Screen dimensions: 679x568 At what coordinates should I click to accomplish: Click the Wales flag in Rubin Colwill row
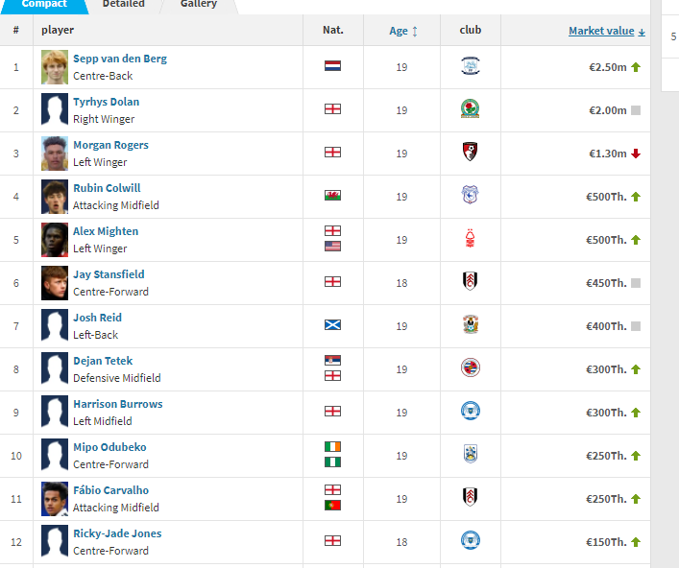[x=332, y=196]
